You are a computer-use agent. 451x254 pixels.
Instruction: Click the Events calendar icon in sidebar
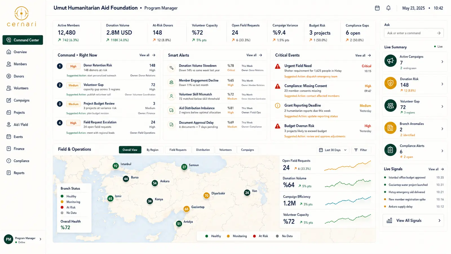click(x=9, y=137)
